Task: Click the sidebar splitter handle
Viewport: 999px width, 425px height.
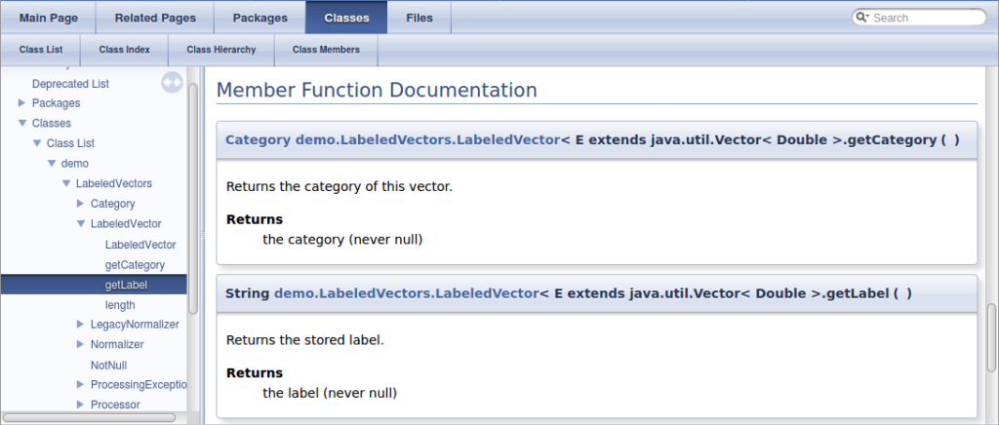Action: point(203,235)
